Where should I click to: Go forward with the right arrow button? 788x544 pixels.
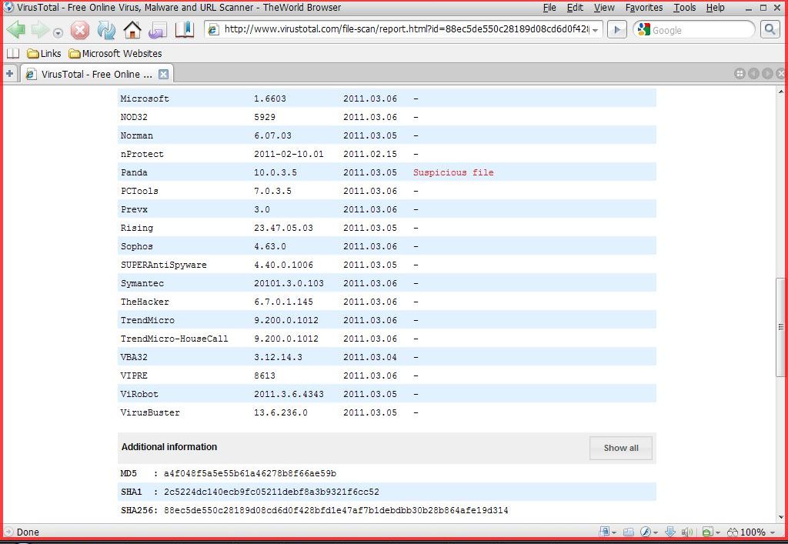(x=40, y=30)
